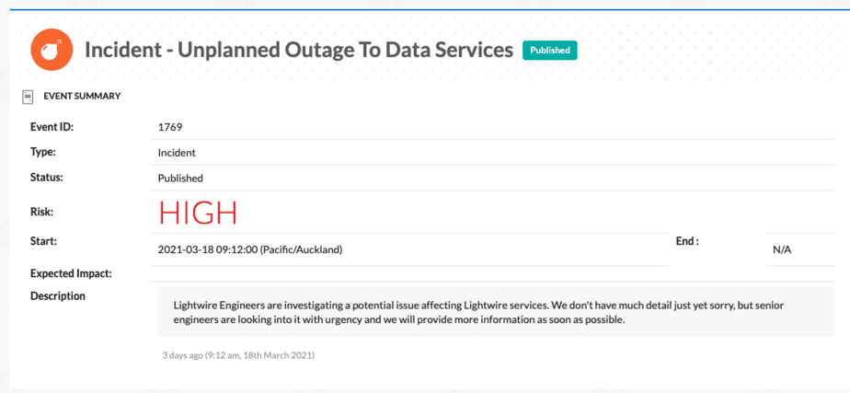This screenshot has width=850, height=393.
Task: Click the Expected Impact label
Action: pos(71,273)
